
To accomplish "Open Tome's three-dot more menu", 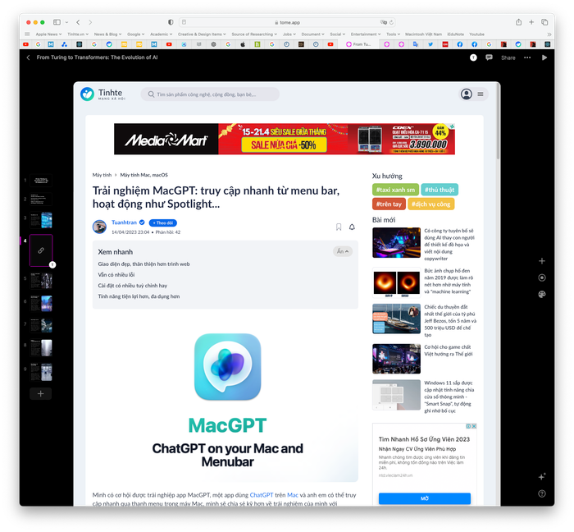I will (x=527, y=57).
